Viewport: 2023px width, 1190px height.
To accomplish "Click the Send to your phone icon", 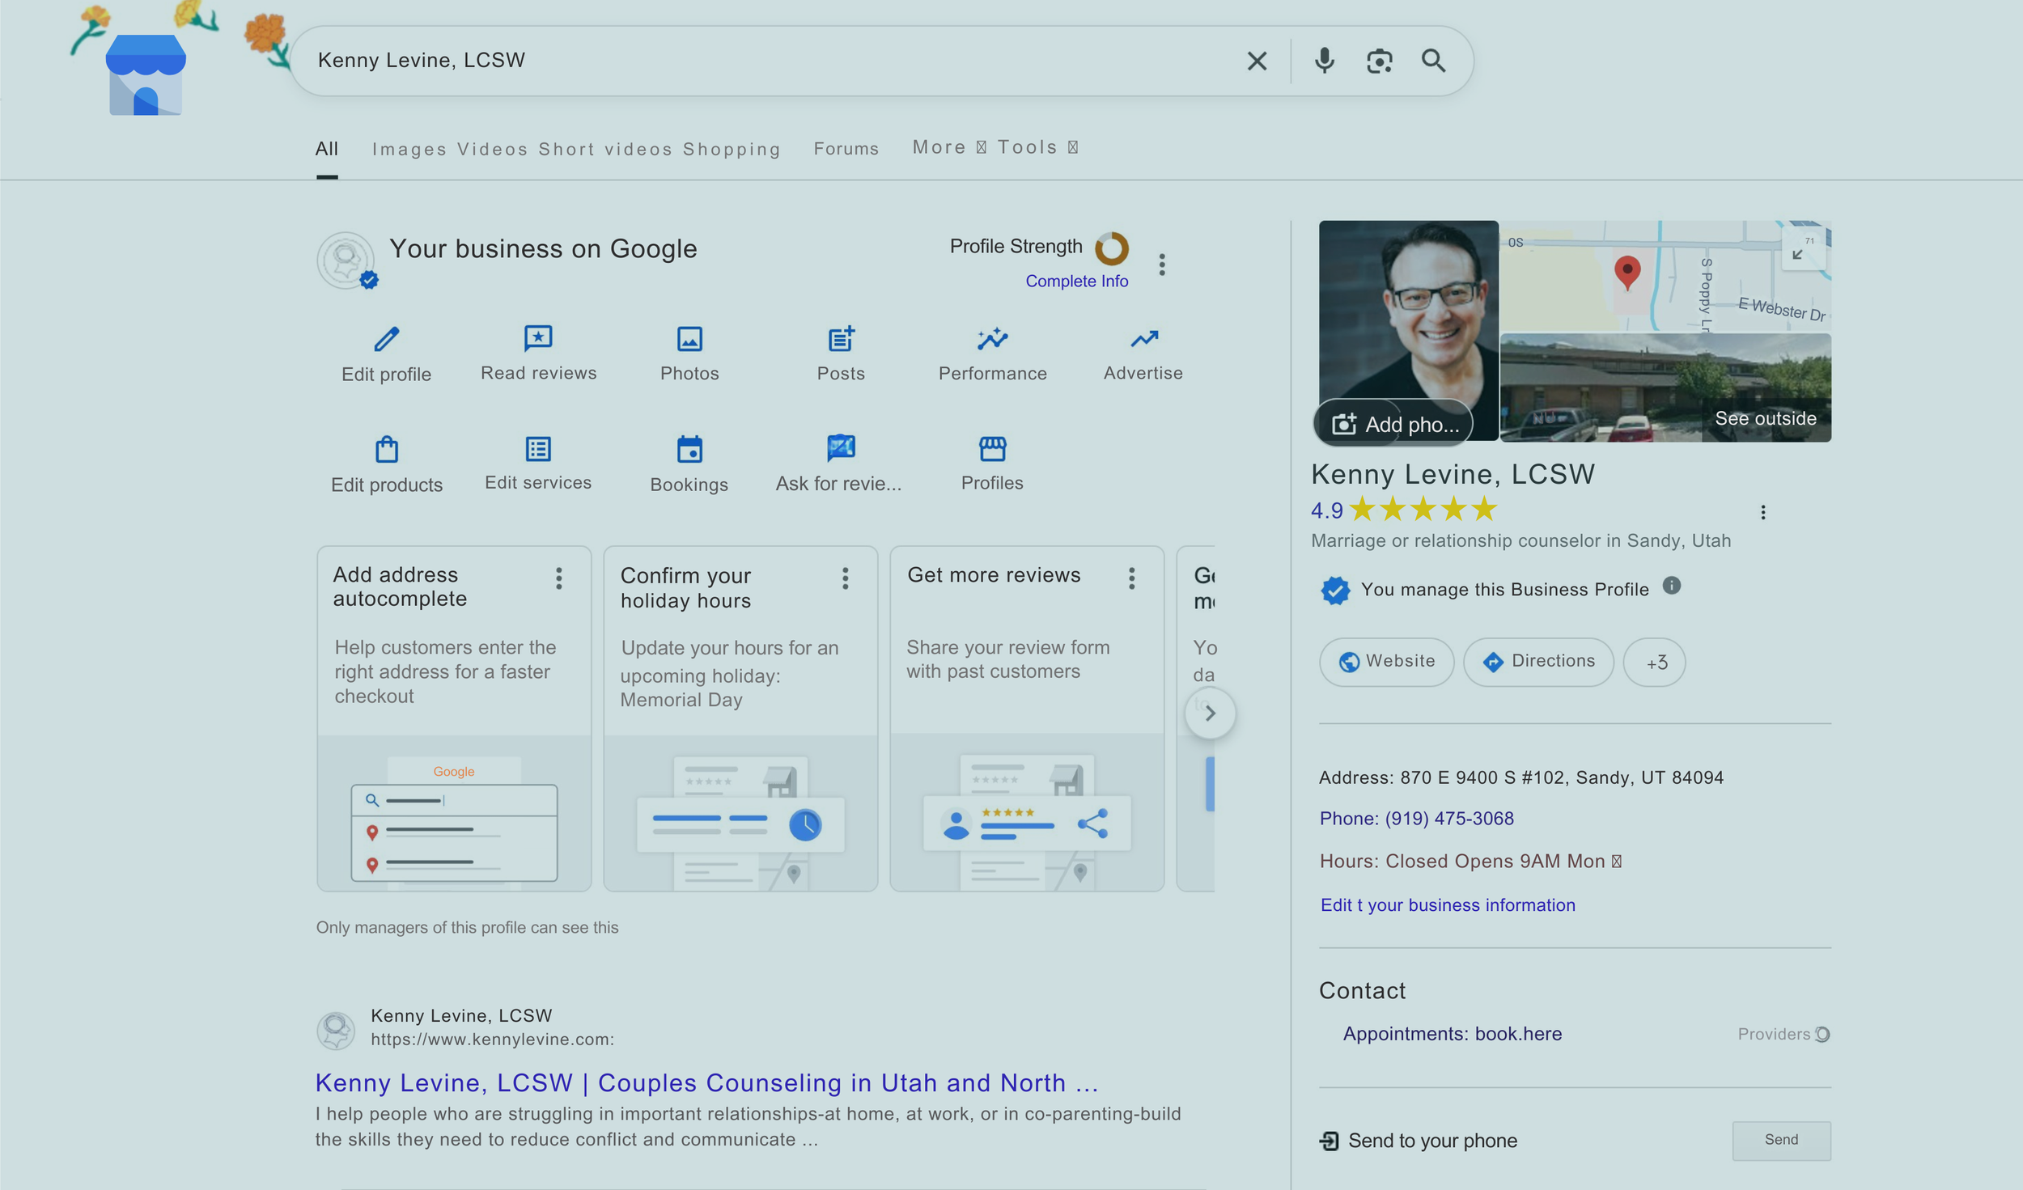I will [1329, 1141].
